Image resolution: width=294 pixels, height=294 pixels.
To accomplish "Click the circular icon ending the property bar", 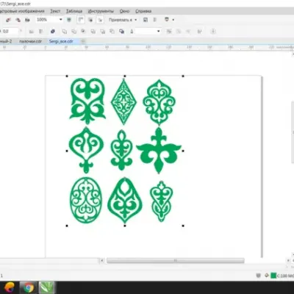I will [213, 32].
